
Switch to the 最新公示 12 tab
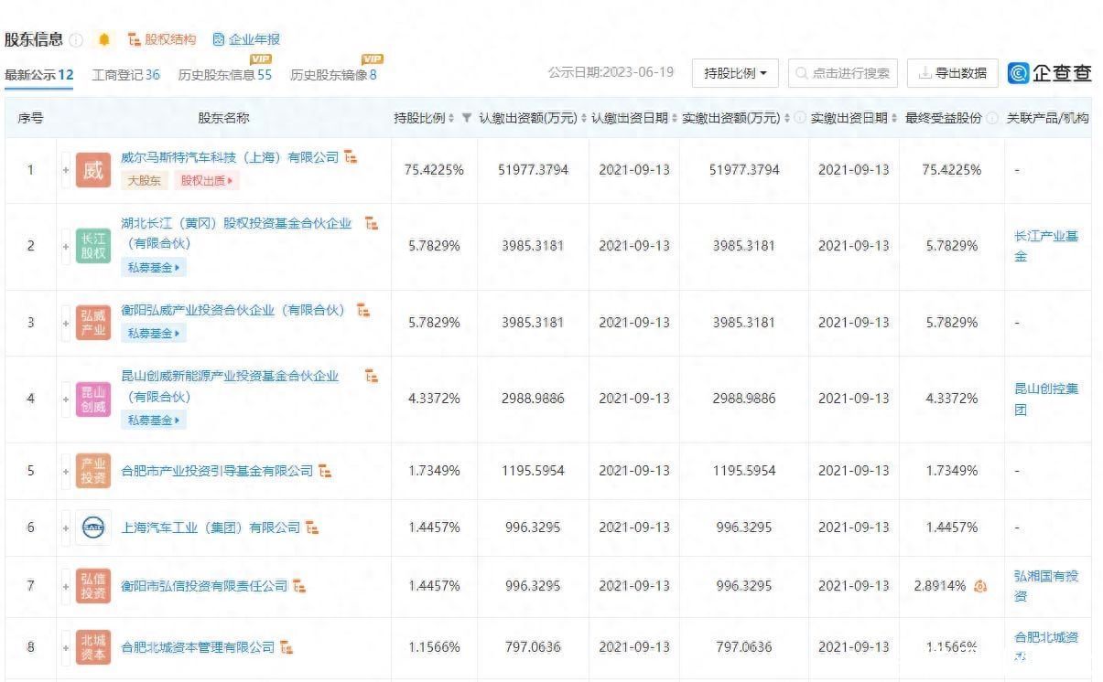click(x=39, y=74)
